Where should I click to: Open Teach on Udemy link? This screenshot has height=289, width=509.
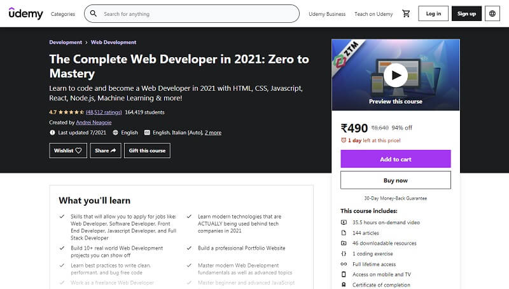[373, 14]
